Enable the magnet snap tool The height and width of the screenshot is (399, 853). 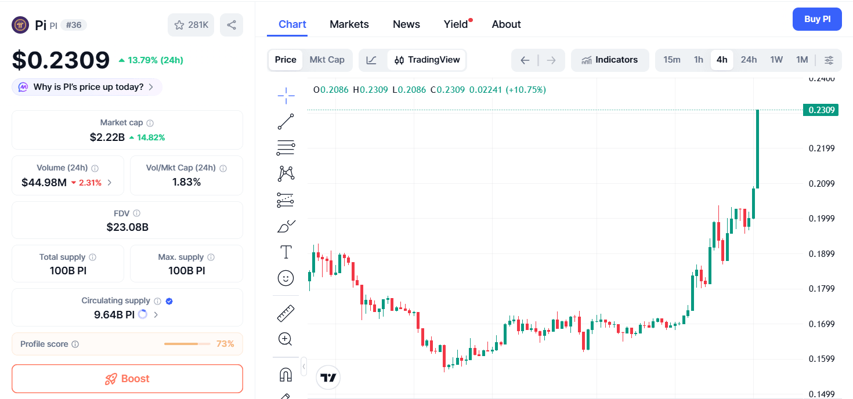click(x=285, y=375)
